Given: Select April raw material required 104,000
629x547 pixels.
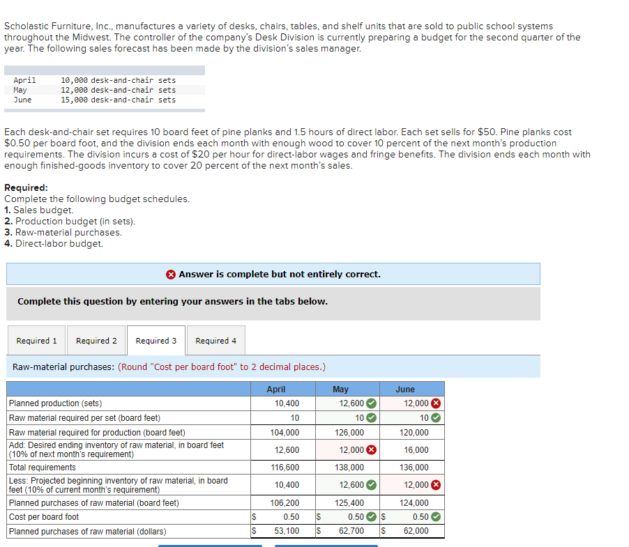Looking at the screenshot, I should [x=285, y=433].
